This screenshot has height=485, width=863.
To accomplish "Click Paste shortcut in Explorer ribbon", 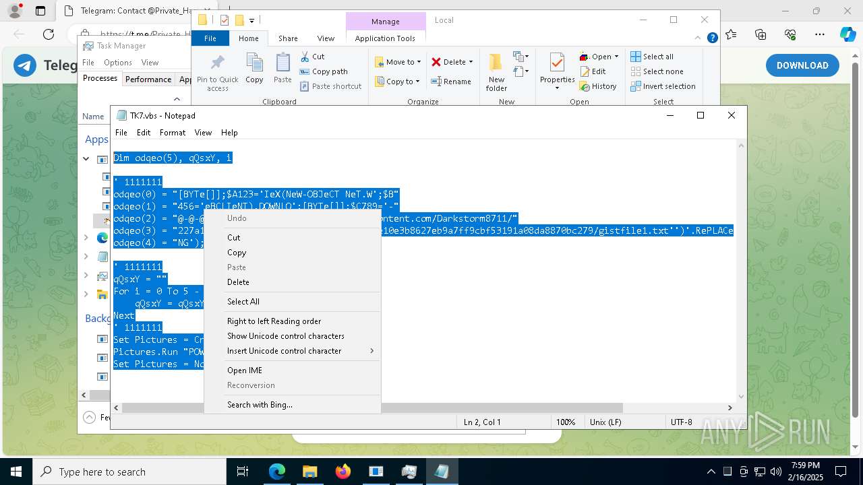I will click(330, 86).
